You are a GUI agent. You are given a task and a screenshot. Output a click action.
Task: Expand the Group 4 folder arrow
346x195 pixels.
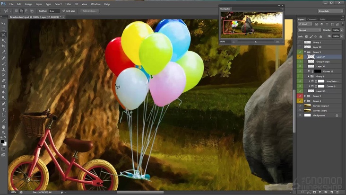pyautogui.click(x=305, y=101)
